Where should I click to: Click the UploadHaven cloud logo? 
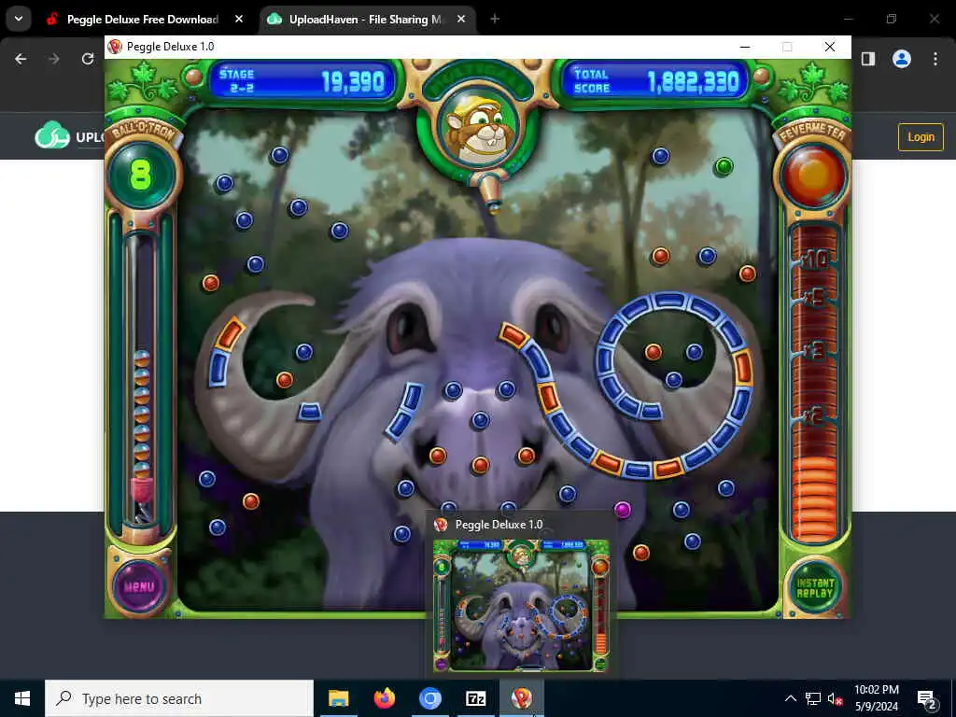(x=52, y=136)
